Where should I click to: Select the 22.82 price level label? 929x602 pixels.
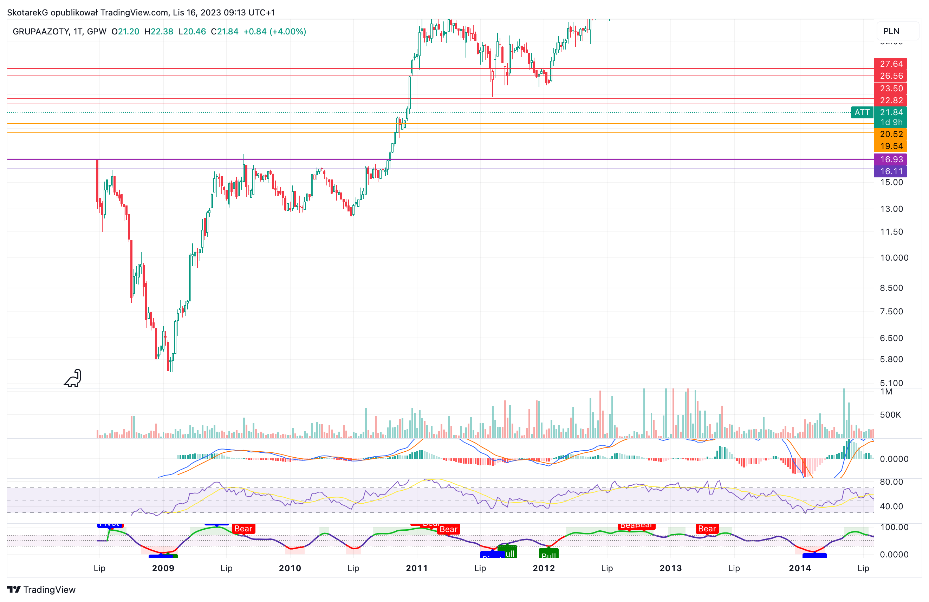(x=890, y=100)
